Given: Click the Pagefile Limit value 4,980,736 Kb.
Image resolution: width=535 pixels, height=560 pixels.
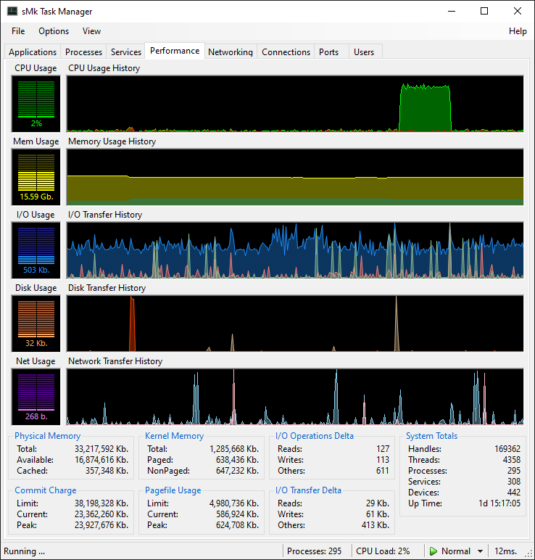Looking at the screenshot, I should coord(234,503).
